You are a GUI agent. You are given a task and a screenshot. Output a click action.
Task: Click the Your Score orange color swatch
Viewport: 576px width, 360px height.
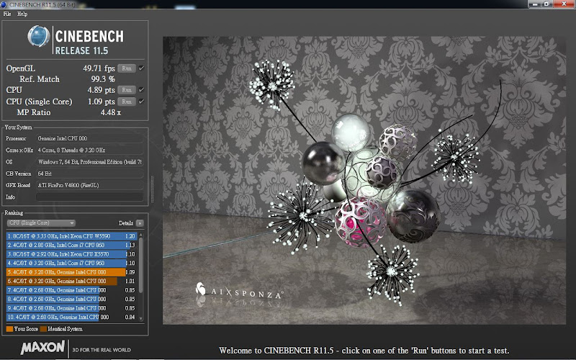click(9, 329)
